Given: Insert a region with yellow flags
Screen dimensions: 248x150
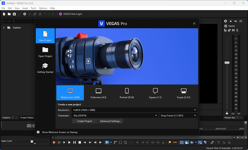Looking at the screenshot, I should tap(175, 142).
